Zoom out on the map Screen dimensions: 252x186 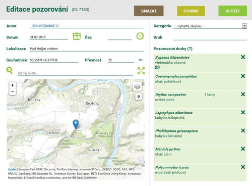point(13,92)
